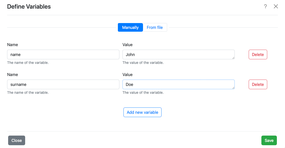This screenshot has width=285, height=148.
Task: Delete the "surname" variable row
Action: click(258, 84)
